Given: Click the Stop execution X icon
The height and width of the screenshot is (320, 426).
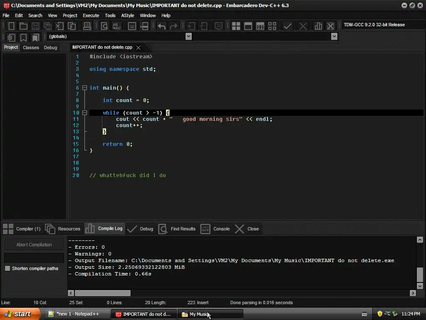Looking at the screenshot, I should click(x=303, y=26).
